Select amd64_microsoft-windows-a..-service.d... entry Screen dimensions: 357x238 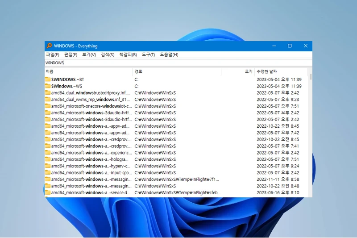(x=91, y=193)
